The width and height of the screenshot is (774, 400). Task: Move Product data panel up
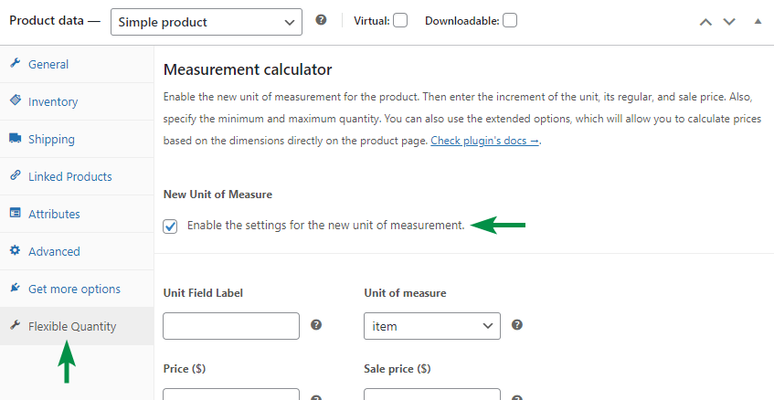click(x=705, y=21)
